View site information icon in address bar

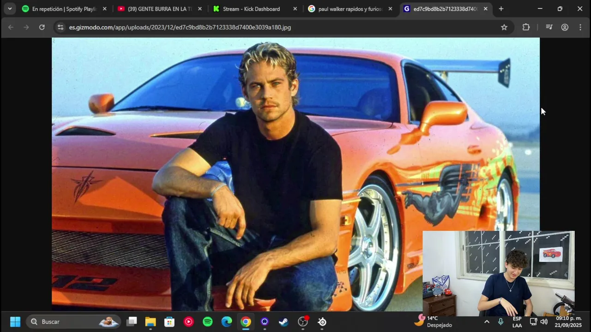click(x=60, y=27)
